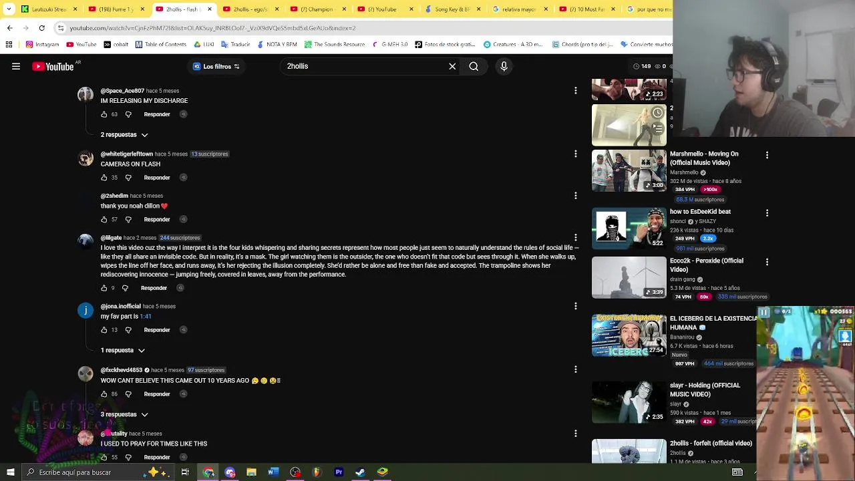Expand 3 respuestas under @fxckhevd4853

point(124,414)
